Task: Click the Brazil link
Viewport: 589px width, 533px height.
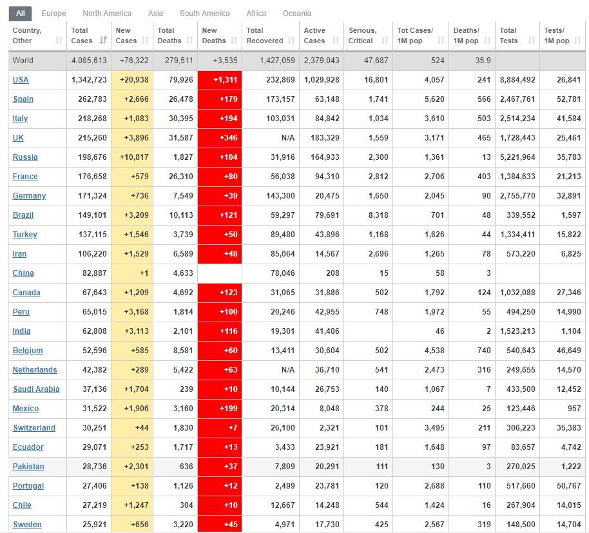Action: pyautogui.click(x=23, y=215)
